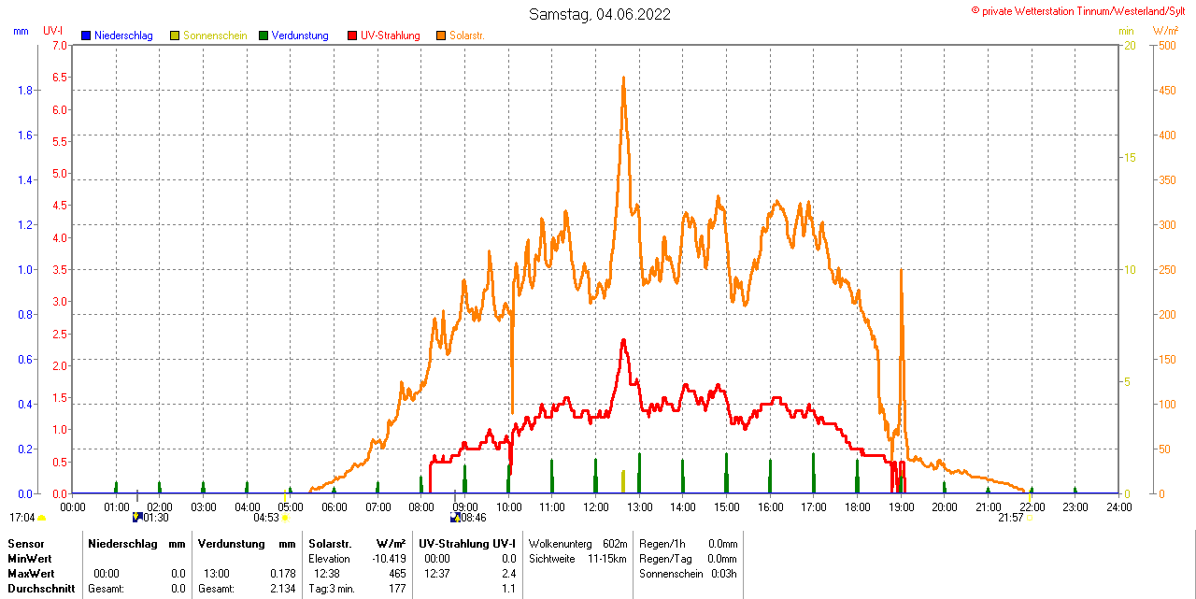
Task: Click the solar maximum value 465
Action: click(398, 574)
